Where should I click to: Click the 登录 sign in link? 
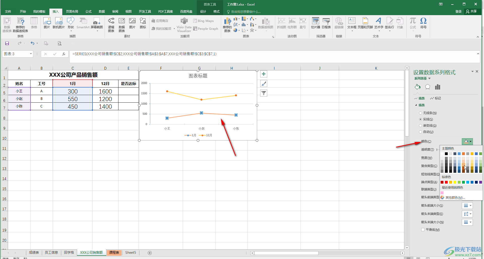[459, 12]
